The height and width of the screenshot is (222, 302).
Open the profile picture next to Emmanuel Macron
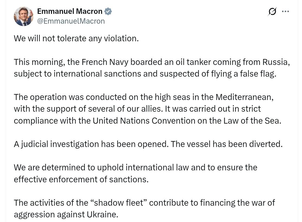(x=24, y=16)
